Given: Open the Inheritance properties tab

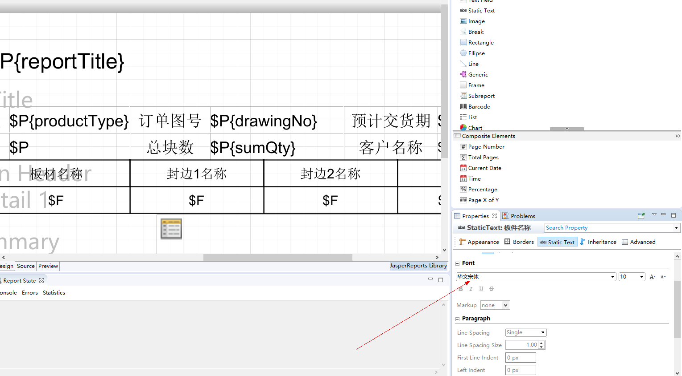Looking at the screenshot, I should coord(598,242).
